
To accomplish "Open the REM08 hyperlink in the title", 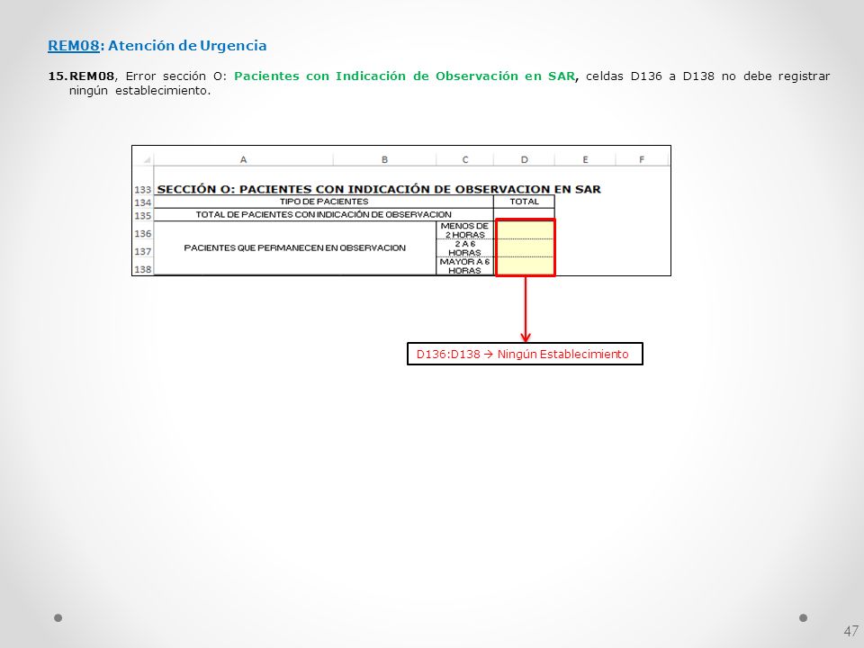I will tap(73, 45).
